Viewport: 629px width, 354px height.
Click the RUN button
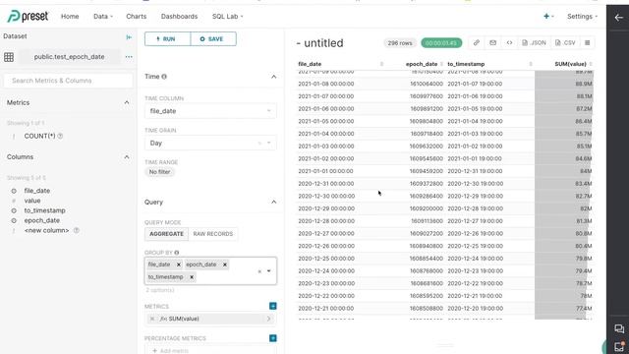click(x=168, y=39)
